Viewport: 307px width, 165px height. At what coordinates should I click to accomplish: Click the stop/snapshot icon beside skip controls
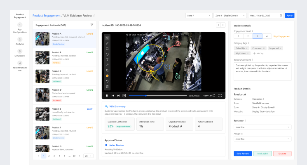pyautogui.click(x=124, y=96)
